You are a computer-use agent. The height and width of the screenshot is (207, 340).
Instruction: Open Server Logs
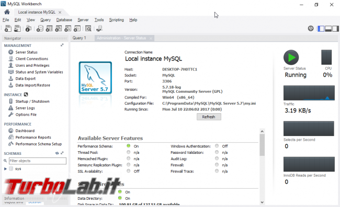coord(25,108)
